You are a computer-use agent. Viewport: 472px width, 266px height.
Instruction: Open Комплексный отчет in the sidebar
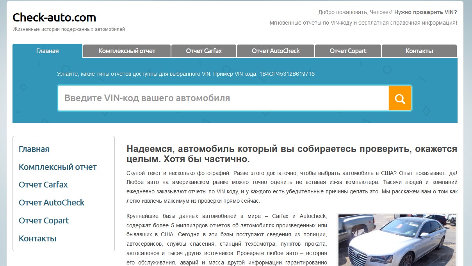pyautogui.click(x=58, y=167)
